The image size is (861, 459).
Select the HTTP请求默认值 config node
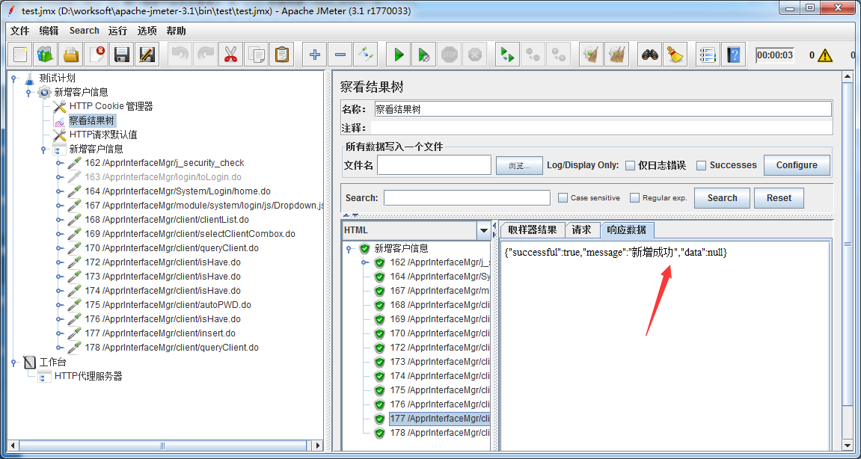(x=103, y=135)
